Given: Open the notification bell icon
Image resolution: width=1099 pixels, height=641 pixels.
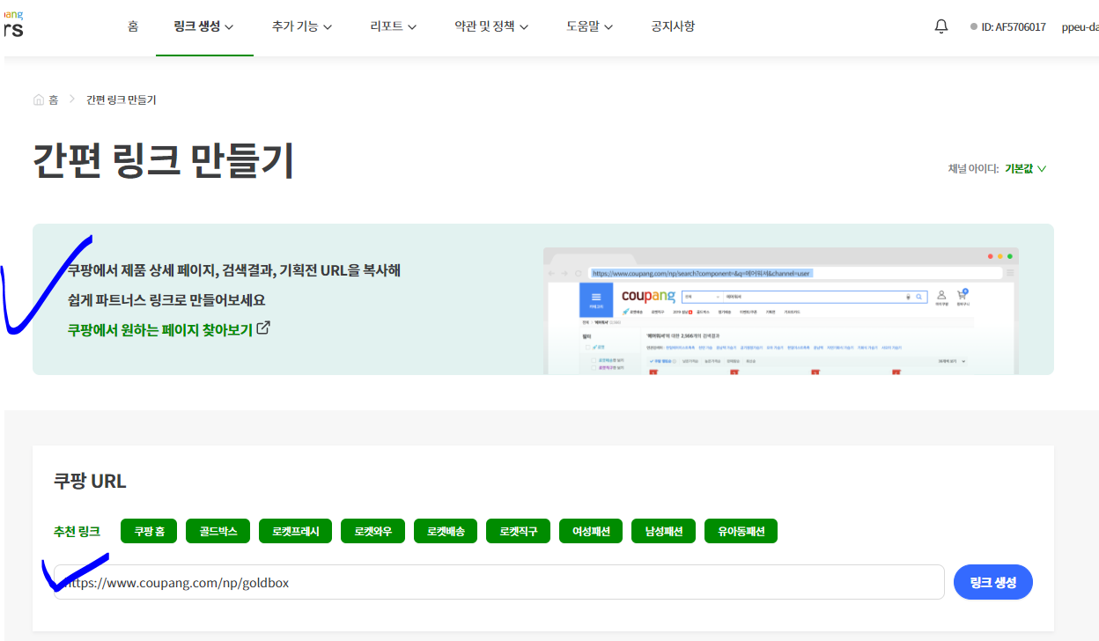Looking at the screenshot, I should 941,26.
